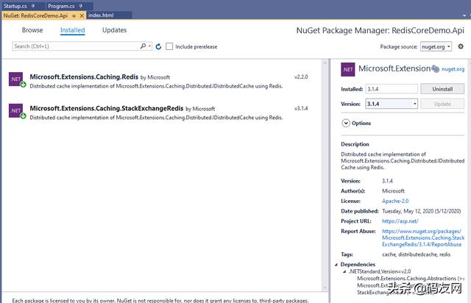Open NuGet settings gear
The width and height of the screenshot is (471, 303).
tap(461, 46)
